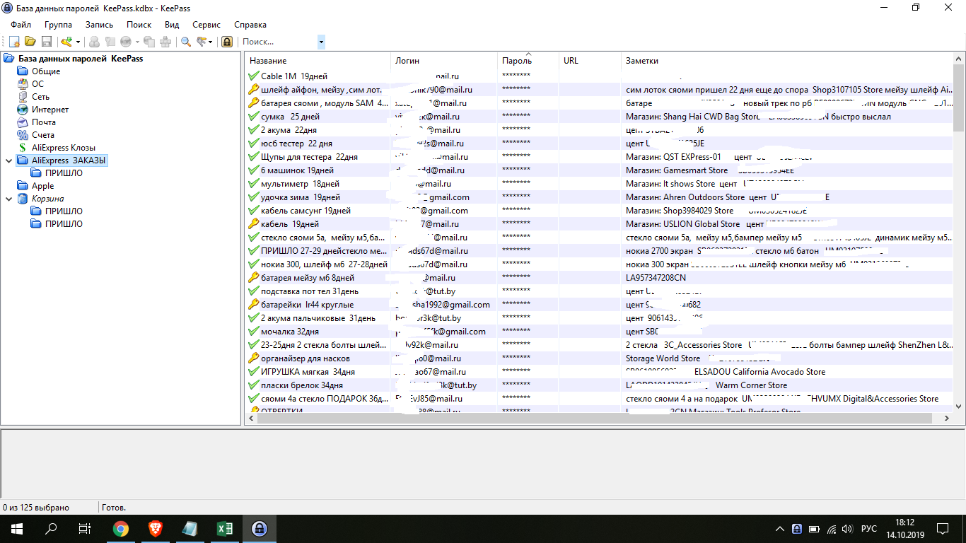966x543 pixels.
Task: Open the add entry dropdown arrow
Action: [78, 42]
